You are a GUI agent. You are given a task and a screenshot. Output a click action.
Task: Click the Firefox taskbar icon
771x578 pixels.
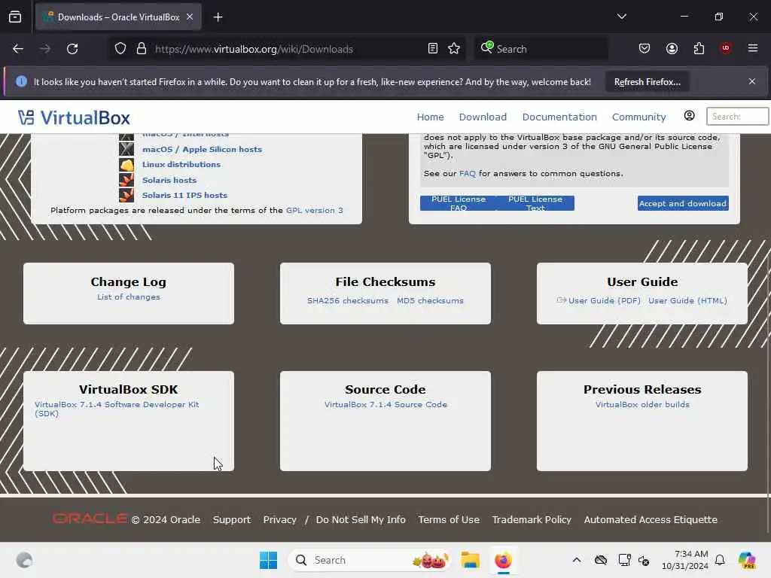[x=503, y=560]
